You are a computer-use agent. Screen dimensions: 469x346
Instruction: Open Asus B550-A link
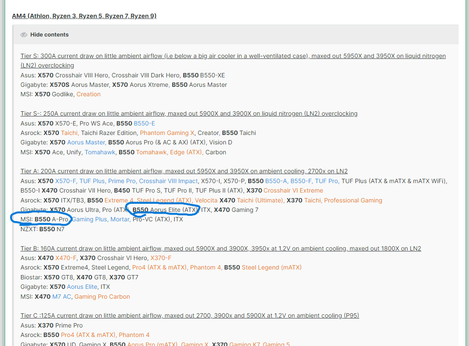277,181
